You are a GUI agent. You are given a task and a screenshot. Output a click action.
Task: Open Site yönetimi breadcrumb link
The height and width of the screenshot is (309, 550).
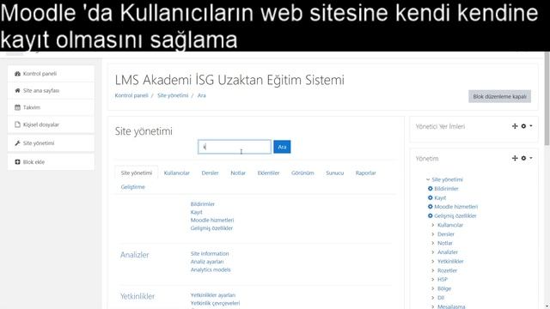pyautogui.click(x=173, y=95)
